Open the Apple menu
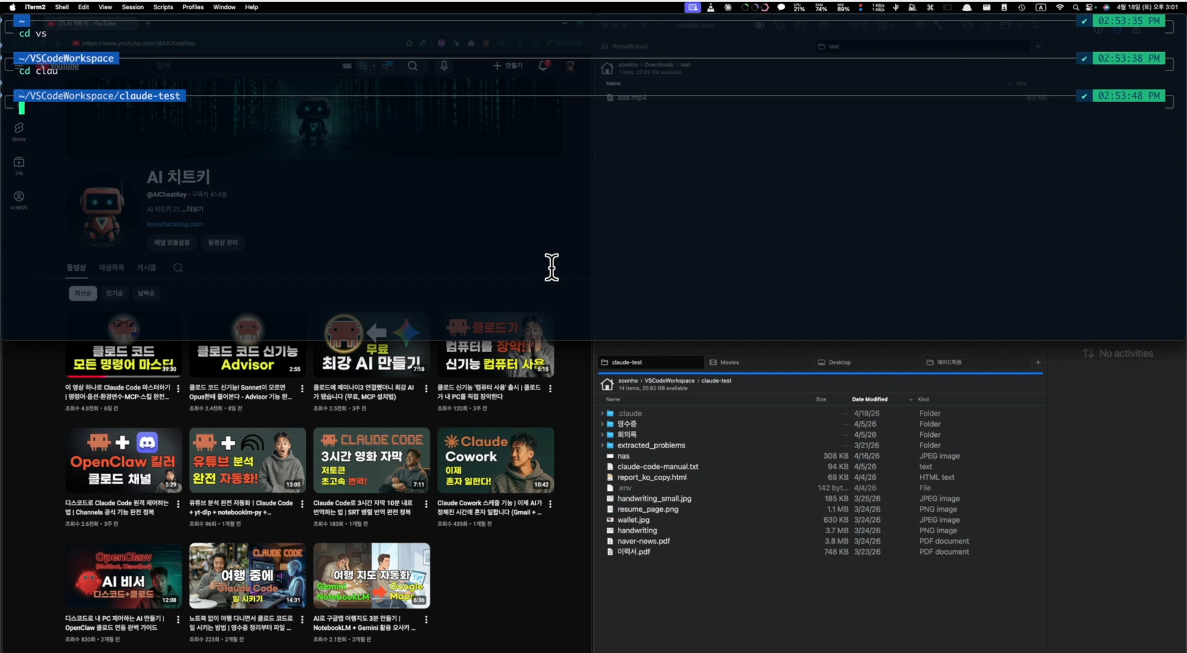 pos(13,7)
